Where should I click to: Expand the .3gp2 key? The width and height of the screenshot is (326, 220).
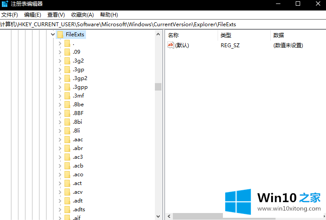pos(60,78)
